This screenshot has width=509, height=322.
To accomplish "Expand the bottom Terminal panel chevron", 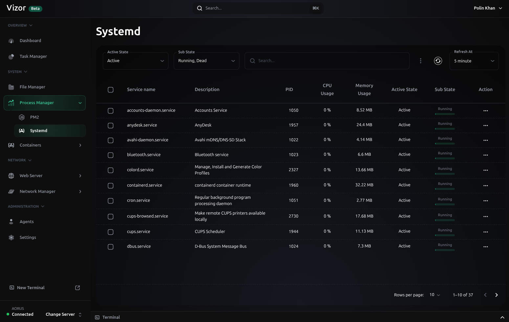I will pos(502,317).
